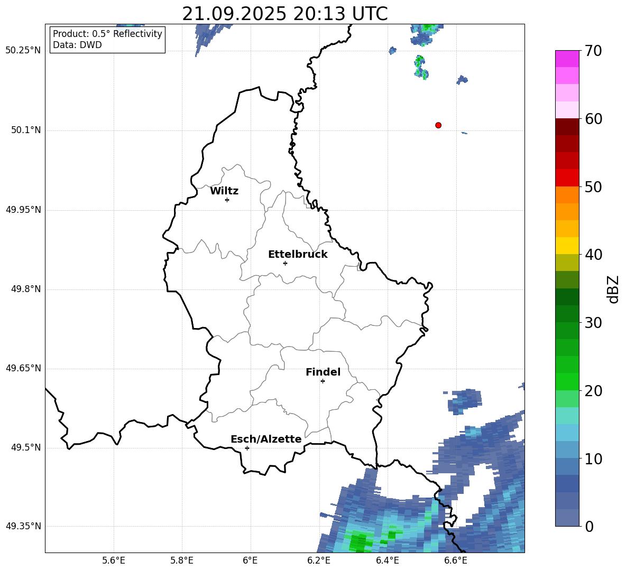
Task: Click the red dot marker on the map
Action: 438,125
